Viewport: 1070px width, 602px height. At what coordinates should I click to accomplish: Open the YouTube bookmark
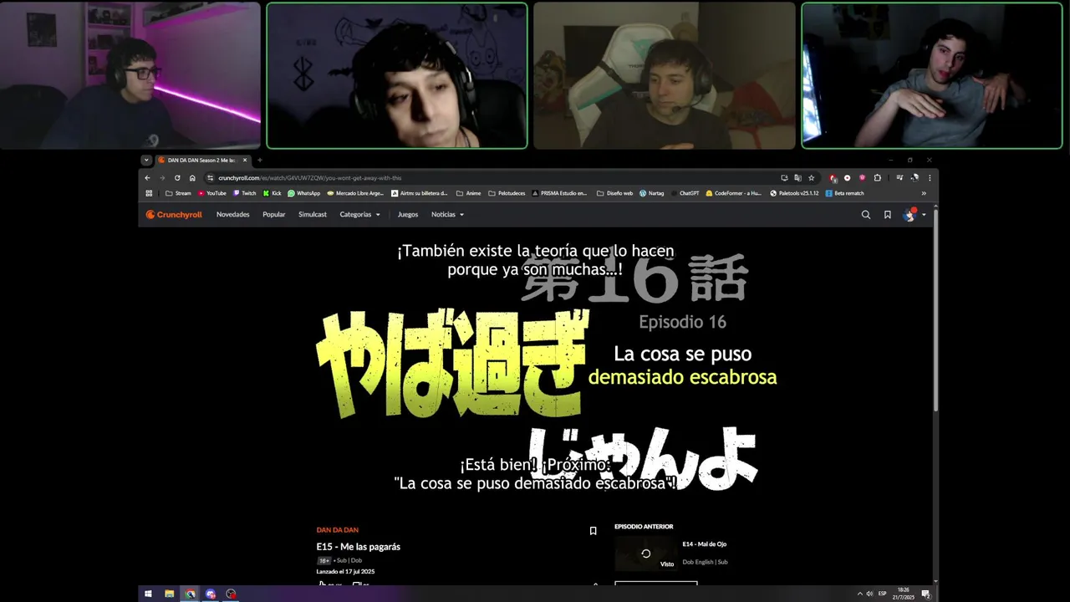click(212, 193)
